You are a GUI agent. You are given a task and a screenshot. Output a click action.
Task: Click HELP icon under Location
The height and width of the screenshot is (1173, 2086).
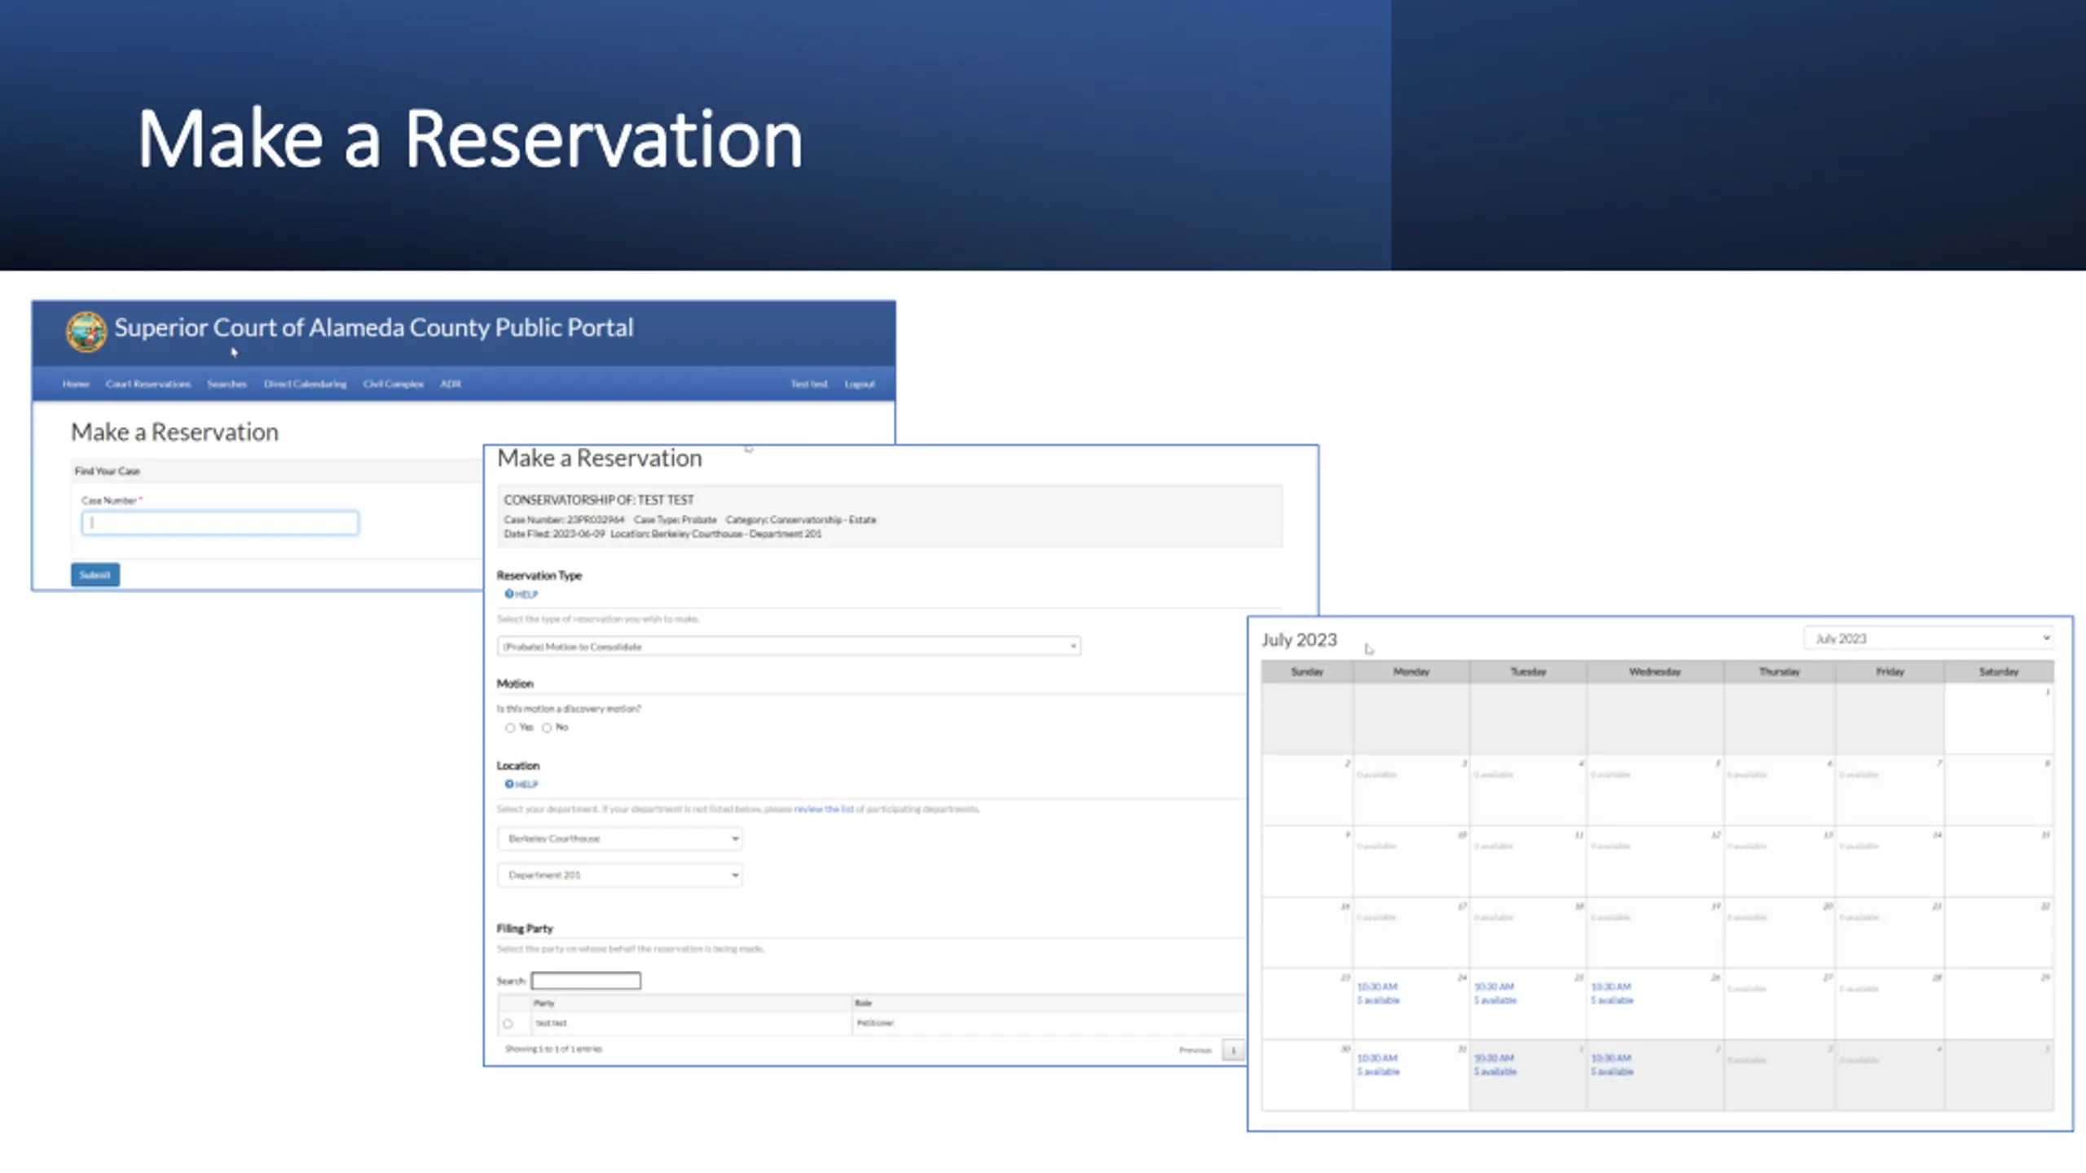pyautogui.click(x=521, y=784)
